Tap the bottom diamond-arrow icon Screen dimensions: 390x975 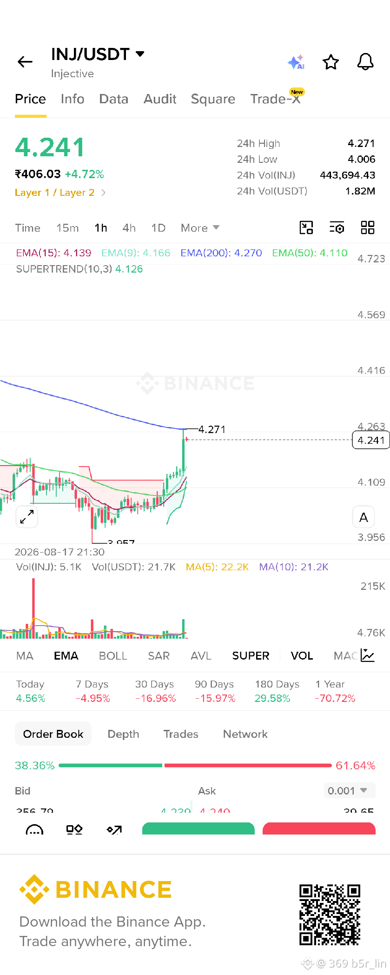coord(114,829)
